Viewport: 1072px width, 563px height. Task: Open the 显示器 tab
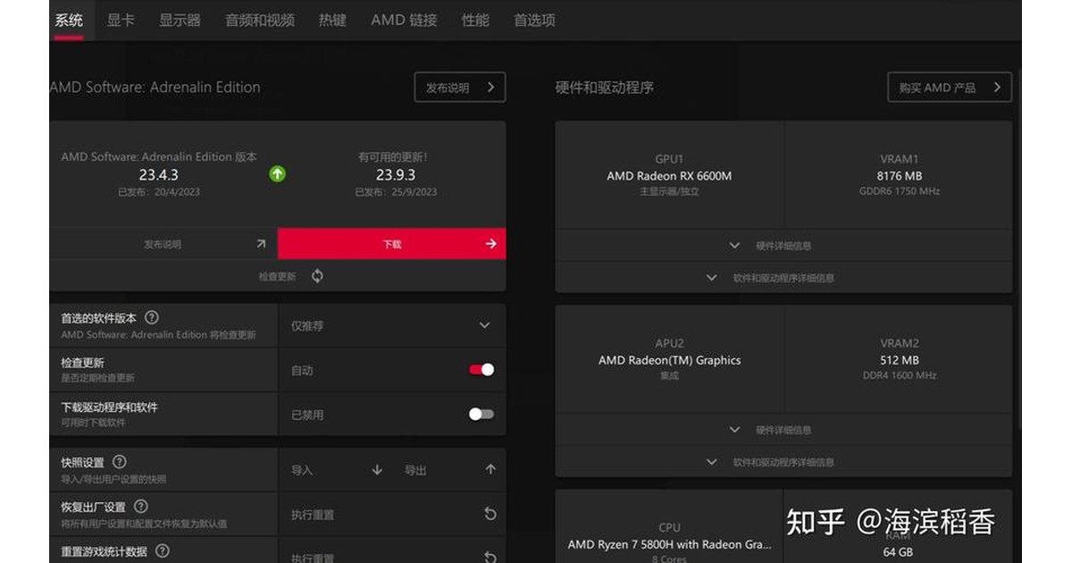(x=180, y=20)
